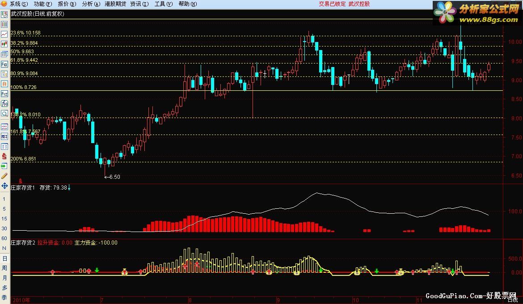
Task: Click the yellow tree structure sidebar icon
Action: [4, 74]
